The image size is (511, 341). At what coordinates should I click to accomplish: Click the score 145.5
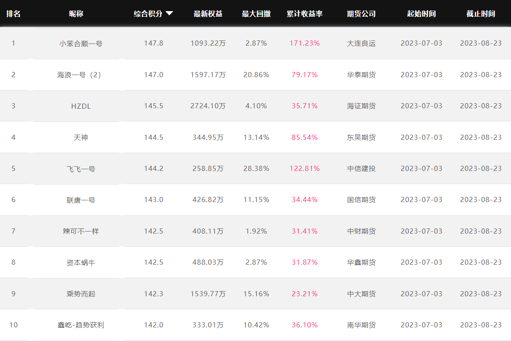coord(153,106)
